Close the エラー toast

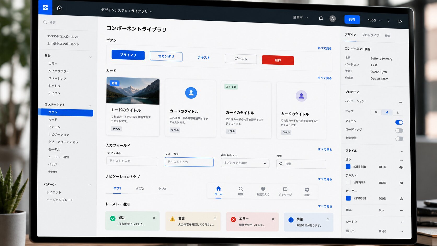(x=273, y=219)
